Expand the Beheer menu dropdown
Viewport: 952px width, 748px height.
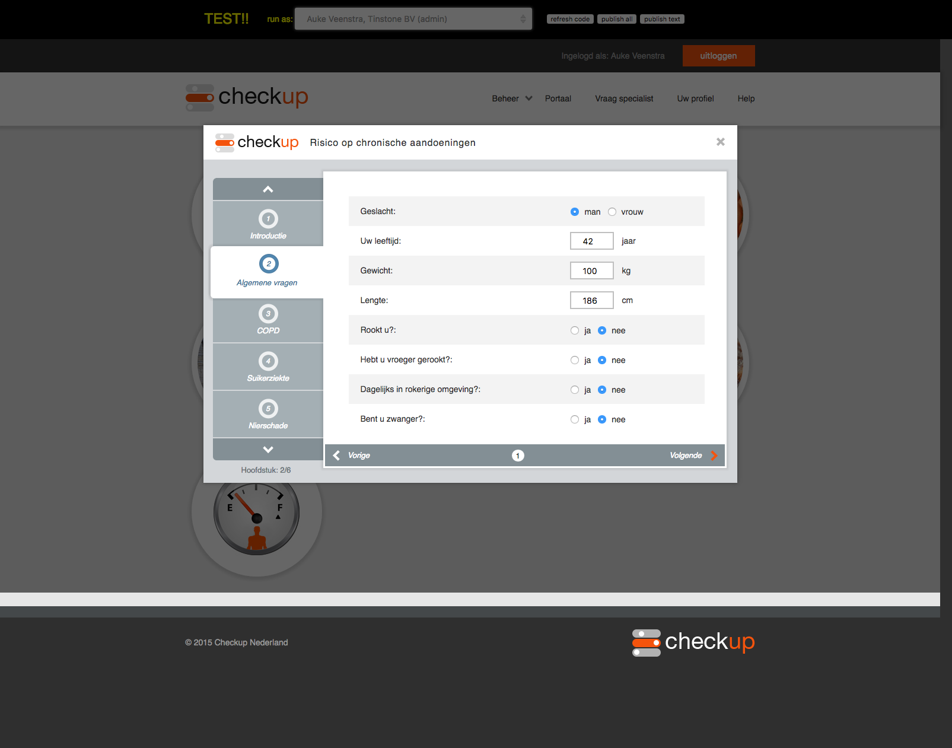[511, 98]
